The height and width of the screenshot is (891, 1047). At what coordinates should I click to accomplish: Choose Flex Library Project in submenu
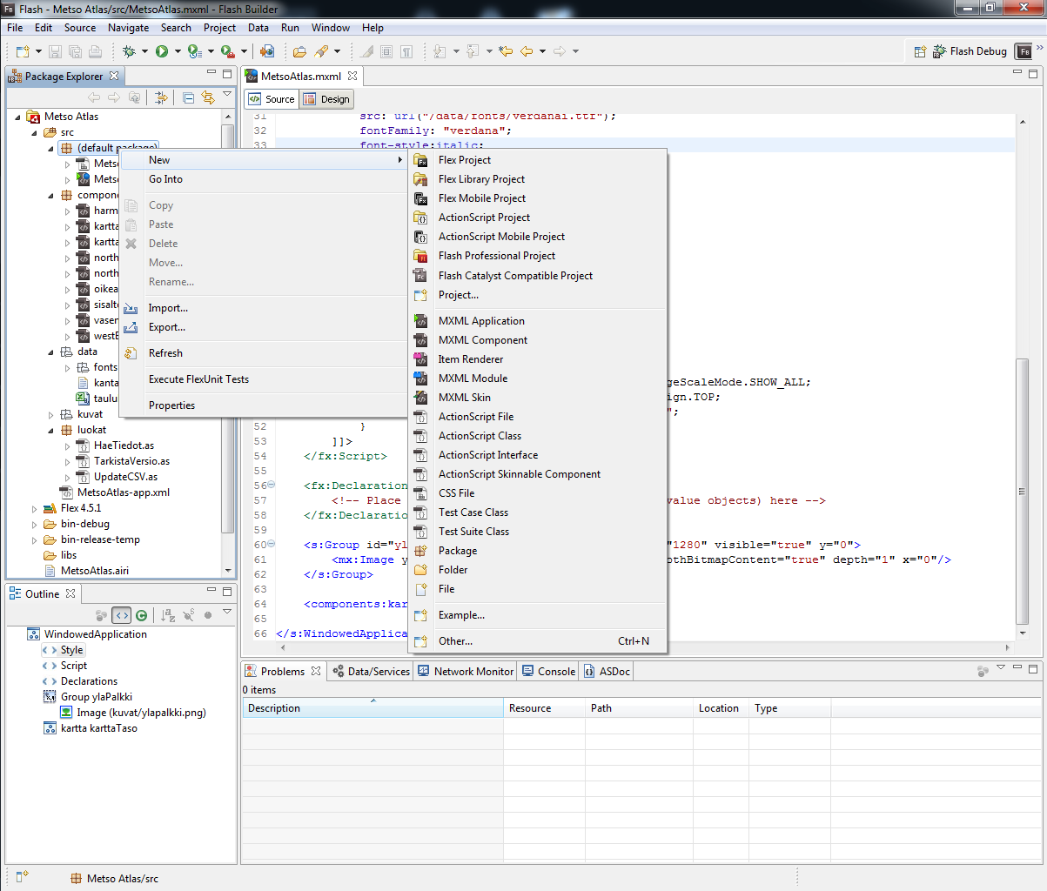537,179
